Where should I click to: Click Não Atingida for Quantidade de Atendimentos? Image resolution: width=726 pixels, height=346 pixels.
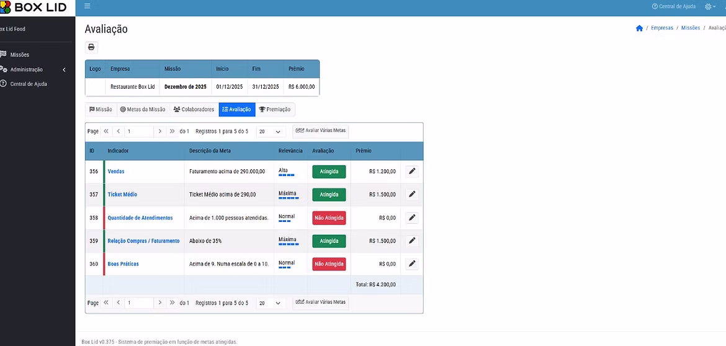(x=329, y=218)
